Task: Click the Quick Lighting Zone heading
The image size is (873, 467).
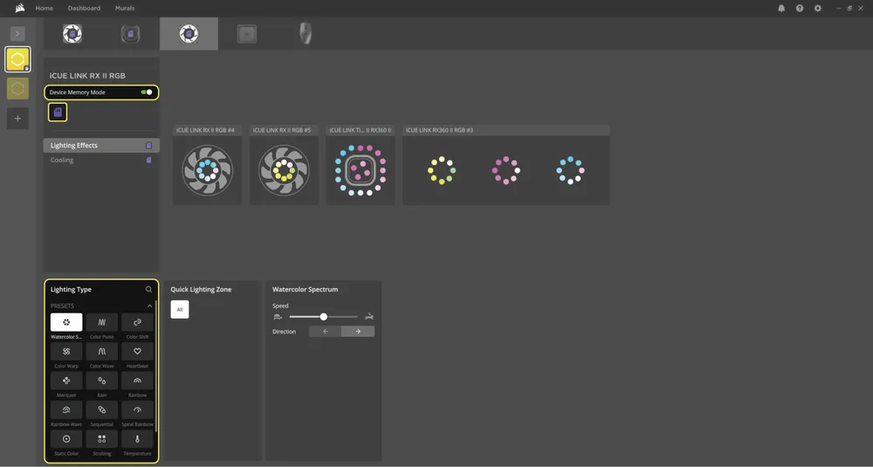Action: tap(201, 290)
